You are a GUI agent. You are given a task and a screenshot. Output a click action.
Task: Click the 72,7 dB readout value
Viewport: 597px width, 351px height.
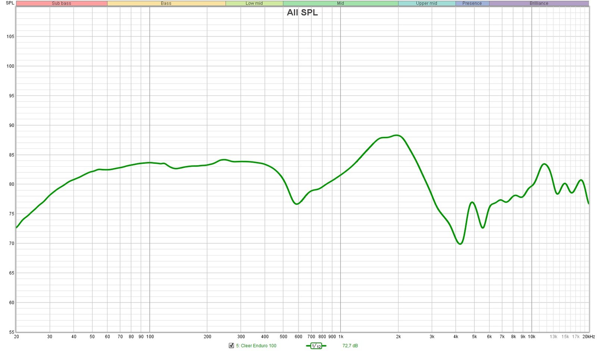pyautogui.click(x=350, y=346)
